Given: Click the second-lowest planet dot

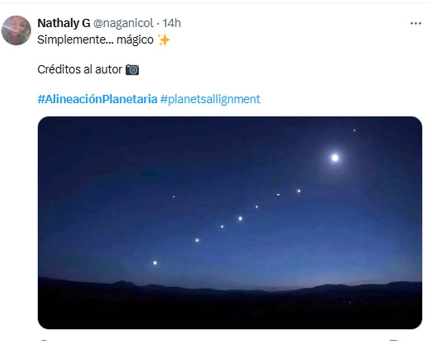Looking at the screenshot, I should click(x=197, y=240).
